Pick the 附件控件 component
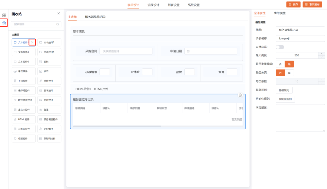327x189 pixels. pyautogui.click(x=49, y=81)
